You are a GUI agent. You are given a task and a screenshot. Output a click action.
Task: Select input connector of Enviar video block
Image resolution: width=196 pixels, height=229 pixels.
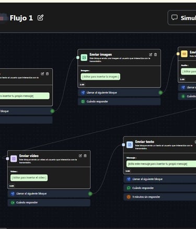pos(7,159)
